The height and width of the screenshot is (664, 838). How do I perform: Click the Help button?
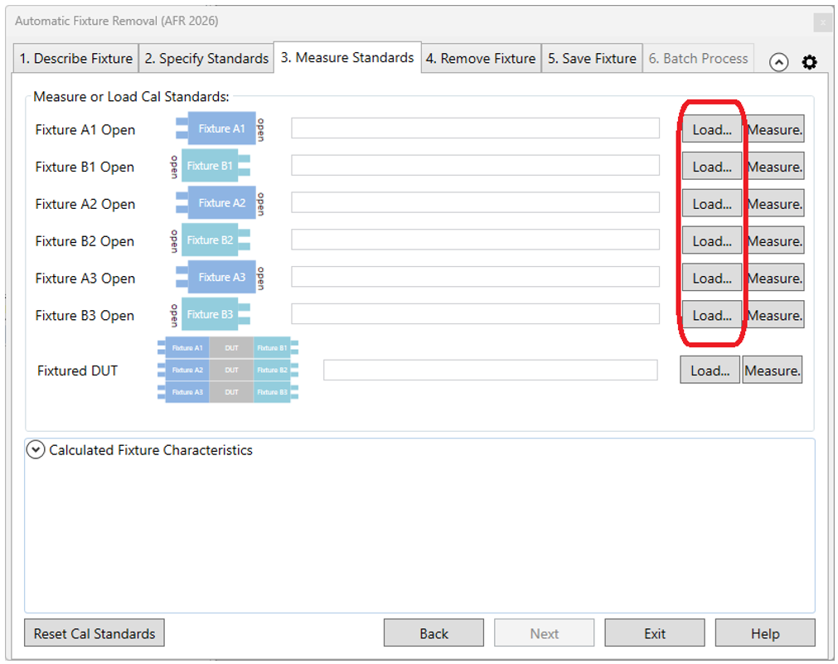click(764, 633)
